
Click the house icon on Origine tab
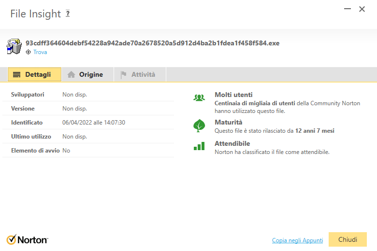click(x=71, y=74)
